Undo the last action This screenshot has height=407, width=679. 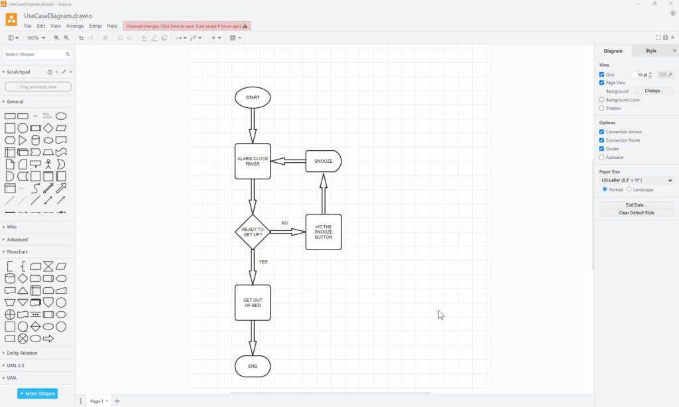[81, 38]
